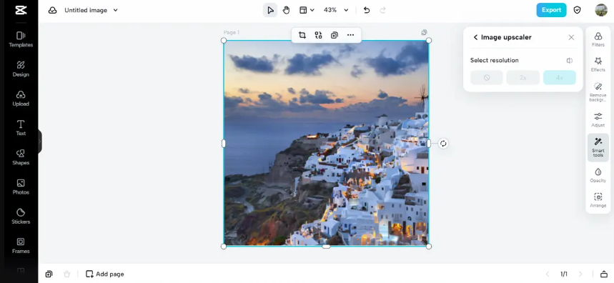Click the rotate handle beside the image
614x283 pixels.
pos(443,144)
